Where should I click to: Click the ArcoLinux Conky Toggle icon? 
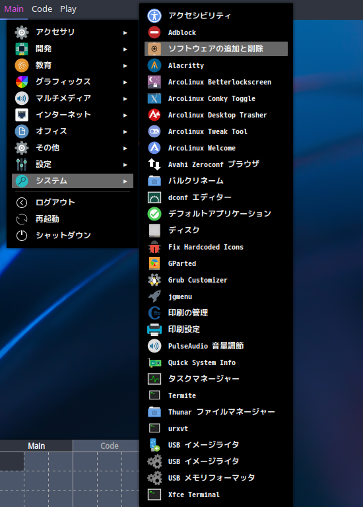tap(154, 98)
